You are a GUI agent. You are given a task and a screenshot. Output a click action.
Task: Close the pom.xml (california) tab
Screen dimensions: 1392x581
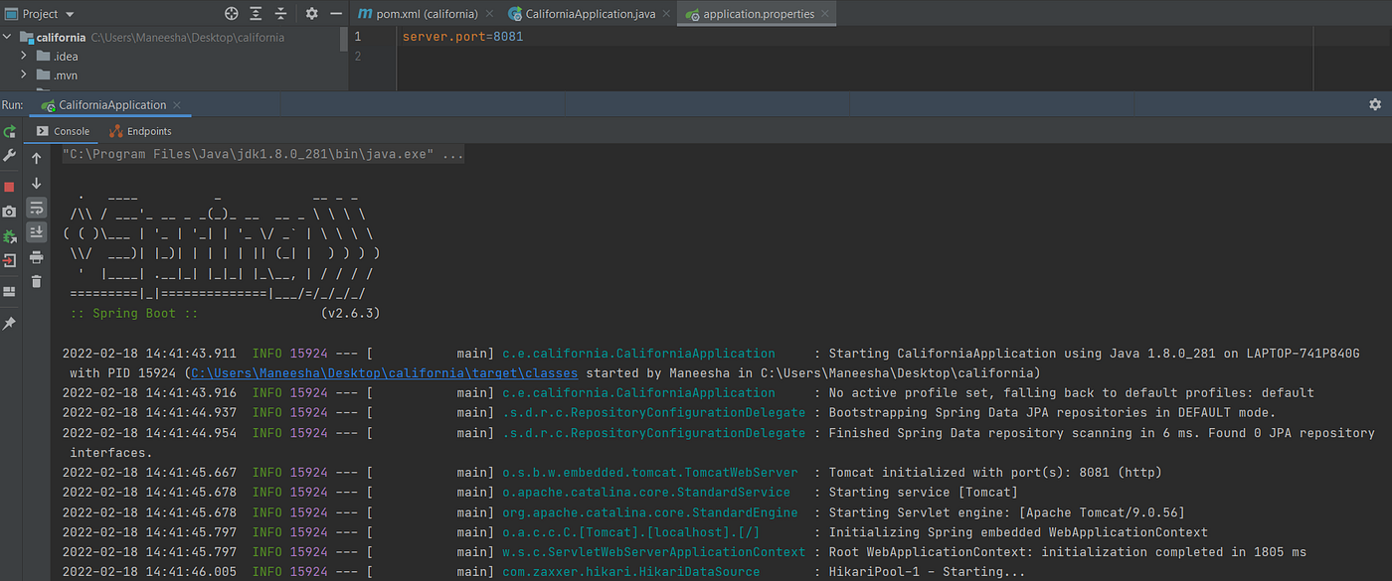pyautogui.click(x=491, y=14)
